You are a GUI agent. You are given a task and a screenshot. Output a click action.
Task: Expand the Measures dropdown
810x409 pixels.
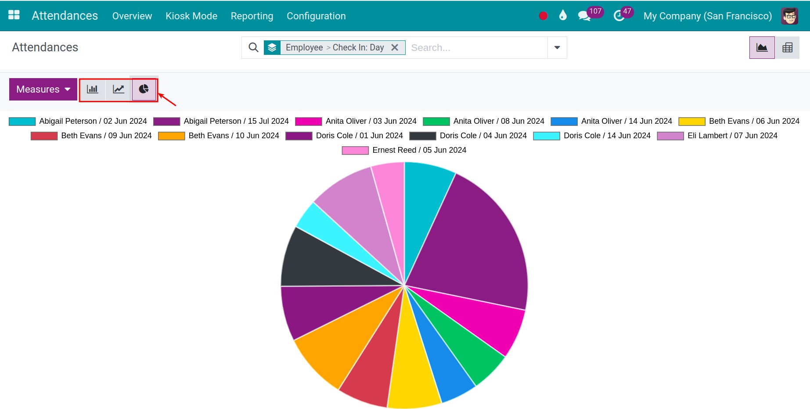click(43, 90)
